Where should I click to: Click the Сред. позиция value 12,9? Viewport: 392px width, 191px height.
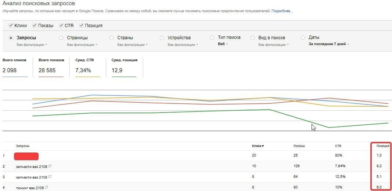point(117,70)
